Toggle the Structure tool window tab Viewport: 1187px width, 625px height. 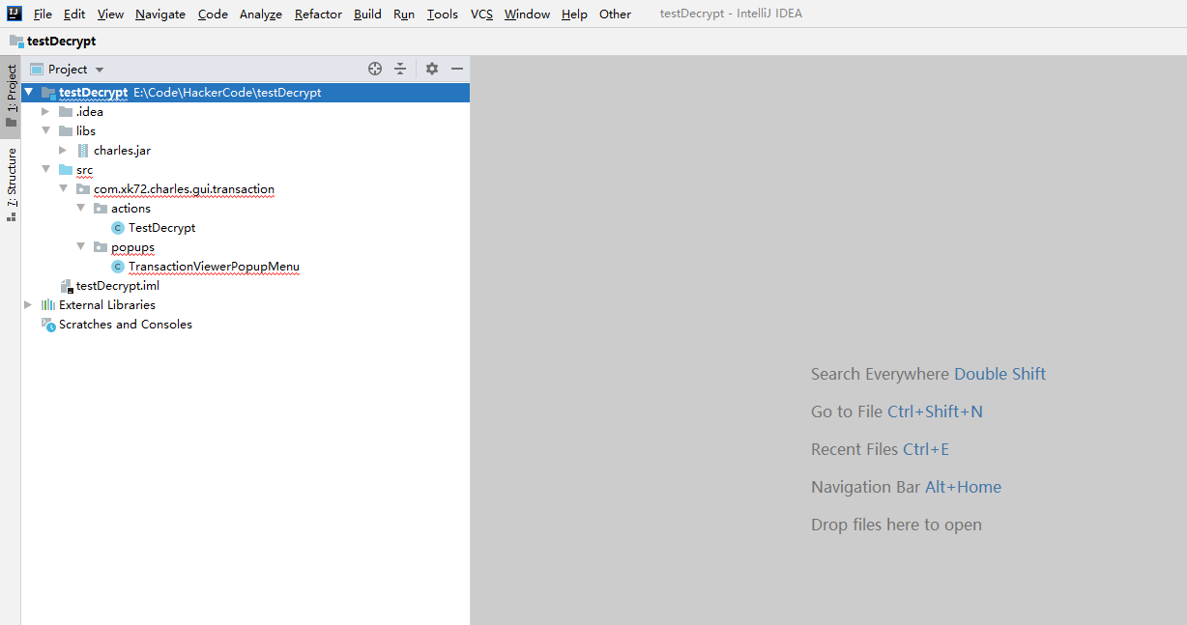[12, 184]
